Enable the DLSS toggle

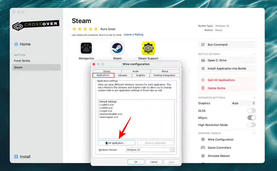[x=251, y=111]
